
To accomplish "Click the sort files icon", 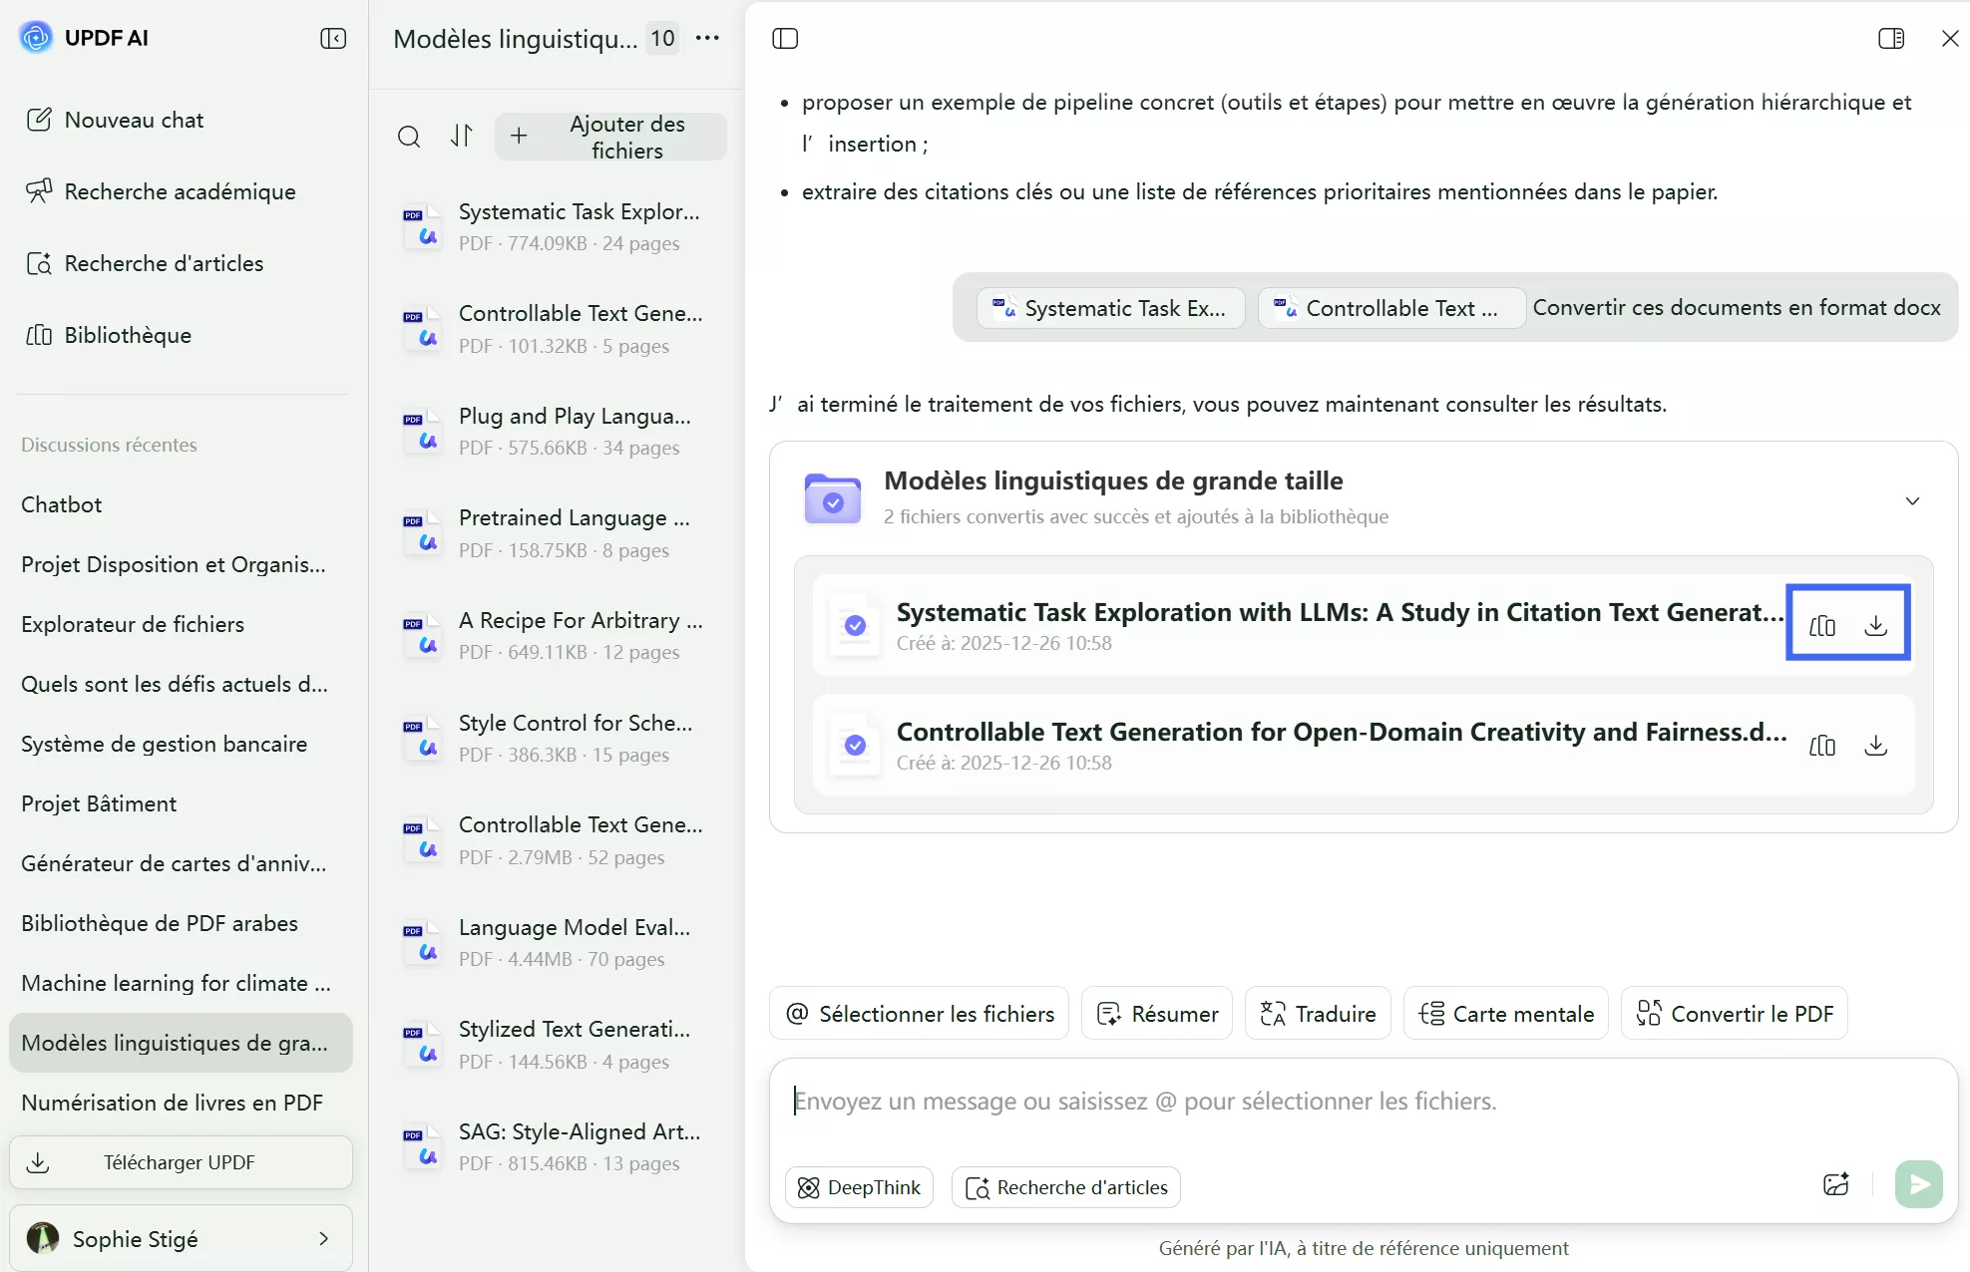I will 461,137.
